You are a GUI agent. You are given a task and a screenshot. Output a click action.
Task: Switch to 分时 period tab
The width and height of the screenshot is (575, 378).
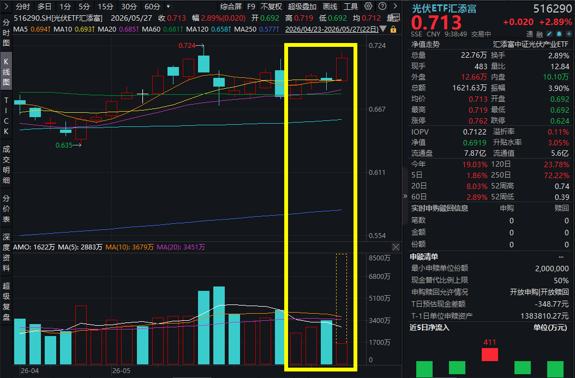coord(23,7)
